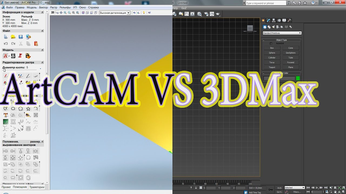This screenshot has width=346, height=194.
Task: Open 3ds Max Hierarchy tab in command panel
Action: click(274, 20)
